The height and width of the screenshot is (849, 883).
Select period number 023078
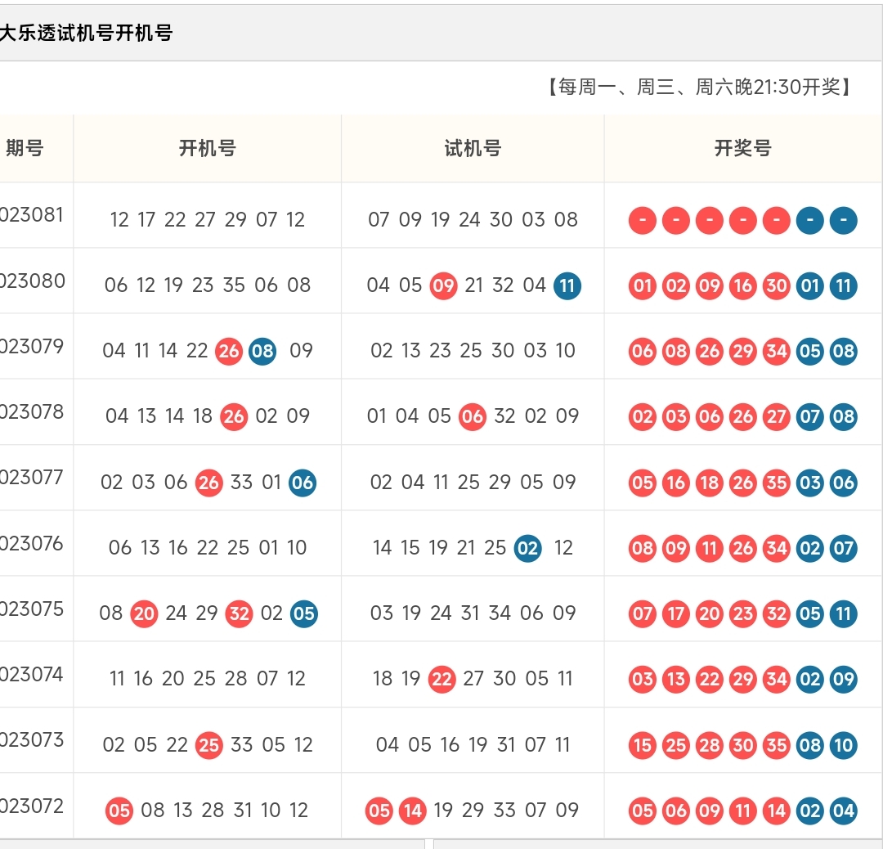pos(32,412)
